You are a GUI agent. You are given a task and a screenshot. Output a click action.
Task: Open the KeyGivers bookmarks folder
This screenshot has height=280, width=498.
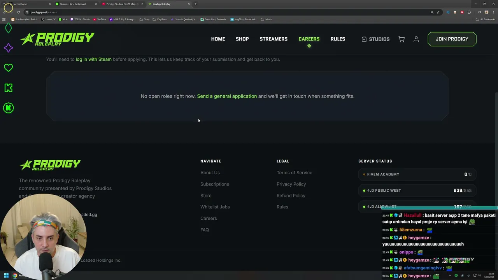coord(160,19)
